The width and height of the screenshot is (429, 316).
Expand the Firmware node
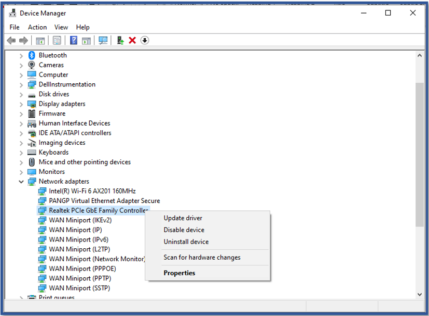click(x=21, y=114)
